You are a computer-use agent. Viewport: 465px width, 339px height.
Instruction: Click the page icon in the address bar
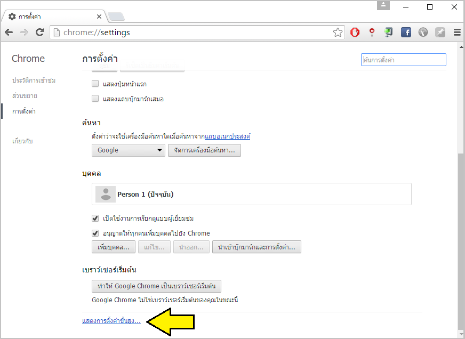click(x=57, y=33)
